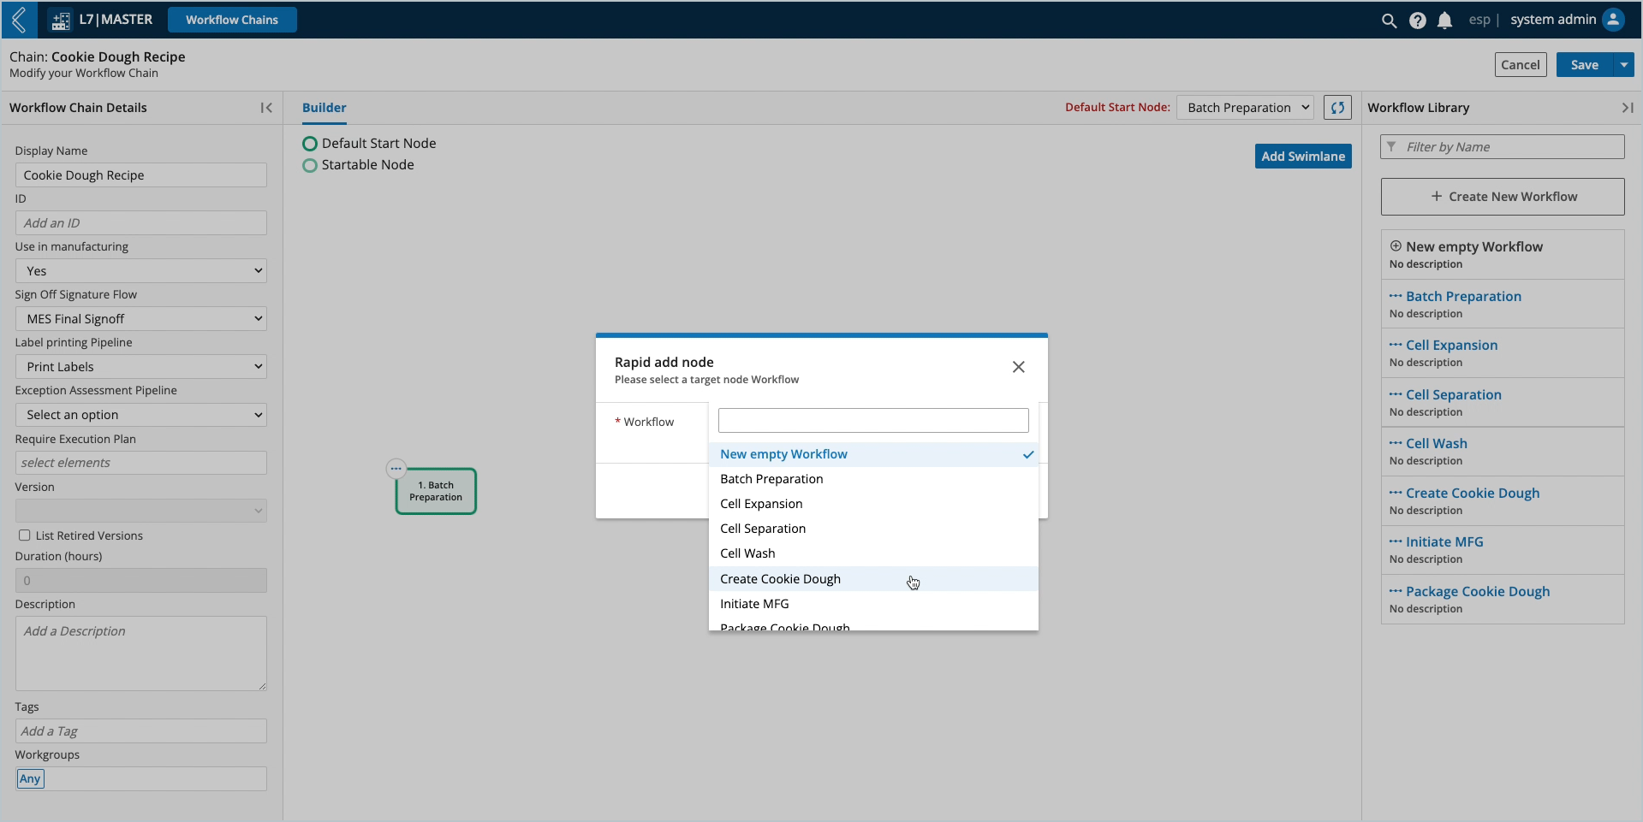The width and height of the screenshot is (1643, 822).
Task: Click the Default Start Node legend circle
Action: point(310,144)
